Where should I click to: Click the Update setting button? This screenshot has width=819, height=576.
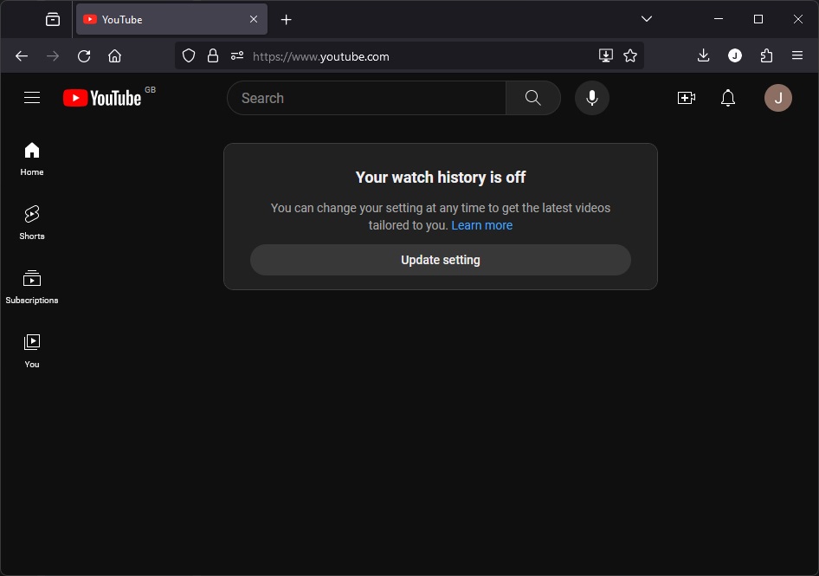(440, 260)
